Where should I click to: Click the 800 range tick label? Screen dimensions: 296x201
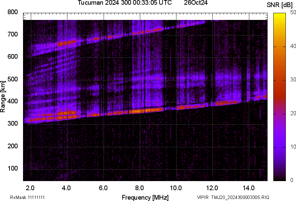[x=13, y=12]
